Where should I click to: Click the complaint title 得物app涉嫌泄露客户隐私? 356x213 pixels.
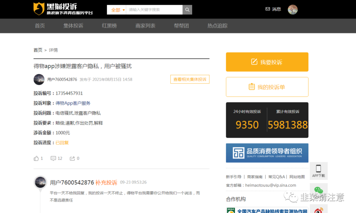[x=83, y=66]
